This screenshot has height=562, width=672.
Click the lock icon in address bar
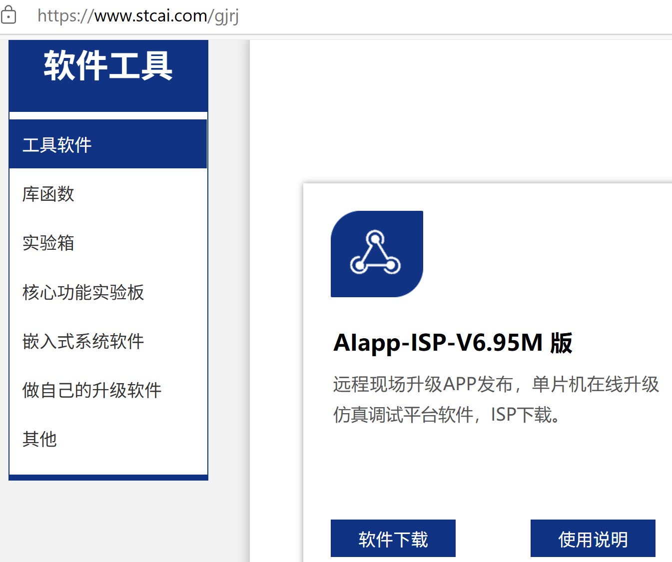point(8,15)
